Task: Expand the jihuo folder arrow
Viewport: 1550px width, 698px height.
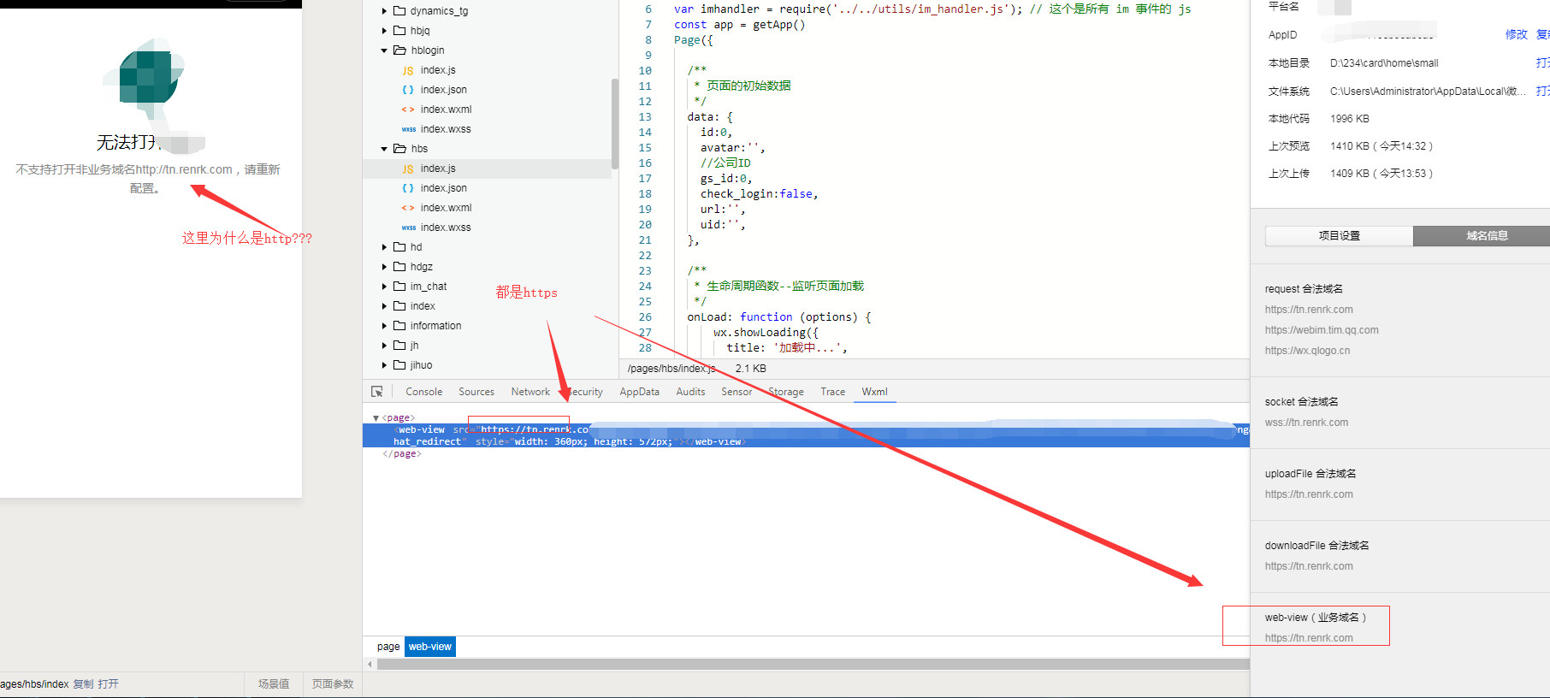Action: 384,365
